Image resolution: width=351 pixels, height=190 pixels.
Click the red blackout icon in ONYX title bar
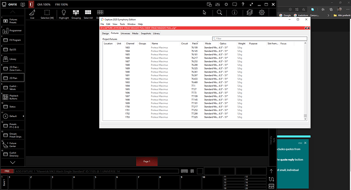tap(31, 4)
